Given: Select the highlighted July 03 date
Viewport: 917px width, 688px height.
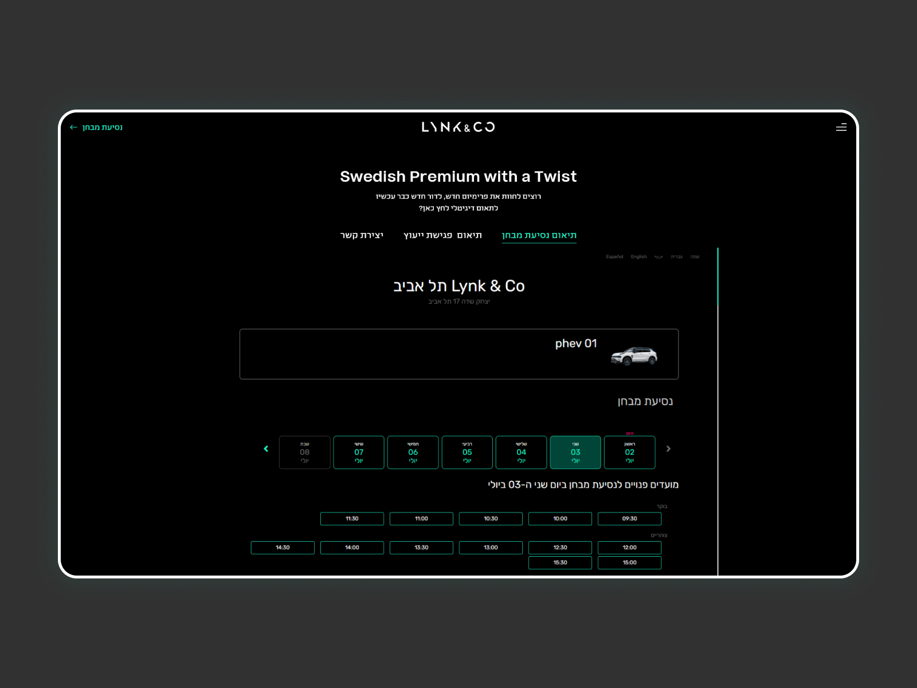Looking at the screenshot, I should pyautogui.click(x=575, y=452).
